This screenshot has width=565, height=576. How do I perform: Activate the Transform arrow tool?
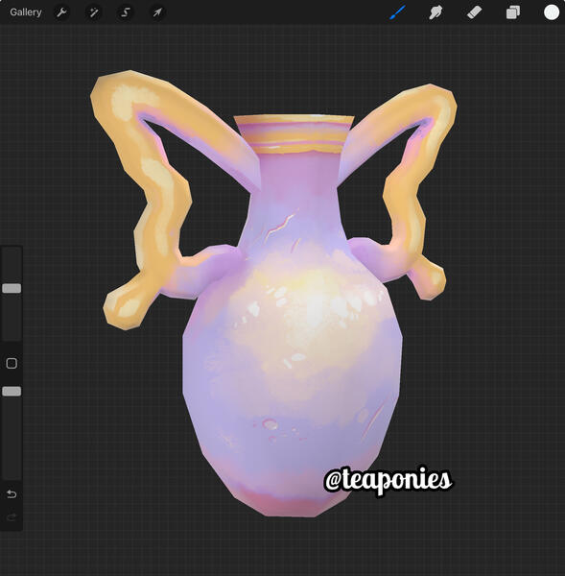click(157, 12)
